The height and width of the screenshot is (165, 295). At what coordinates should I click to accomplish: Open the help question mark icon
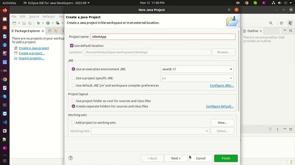[71, 158]
